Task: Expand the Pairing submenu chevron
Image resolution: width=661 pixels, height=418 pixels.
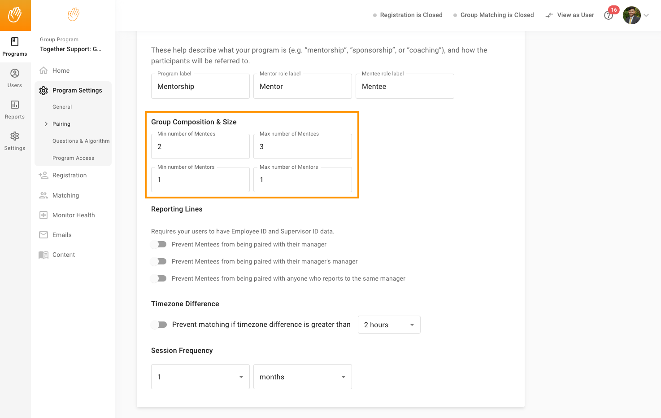Action: tap(46, 124)
